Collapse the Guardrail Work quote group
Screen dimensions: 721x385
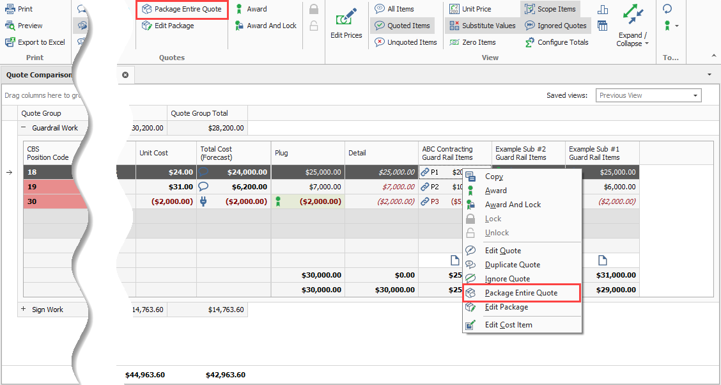(24, 128)
